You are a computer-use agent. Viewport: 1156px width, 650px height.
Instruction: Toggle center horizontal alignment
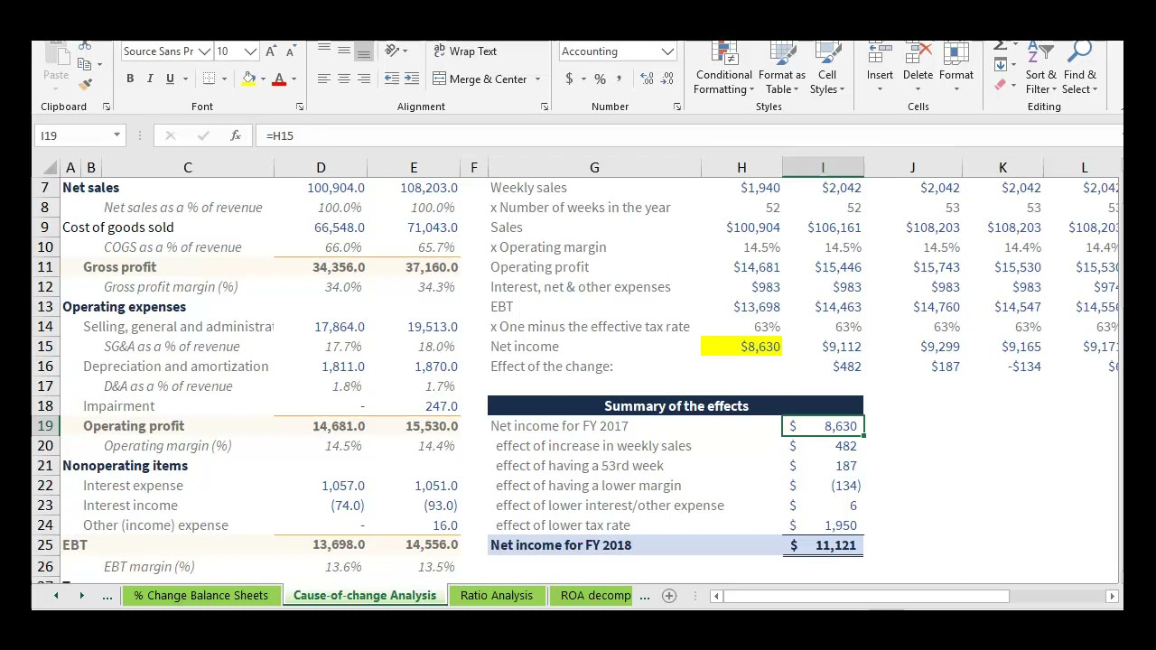click(x=343, y=79)
